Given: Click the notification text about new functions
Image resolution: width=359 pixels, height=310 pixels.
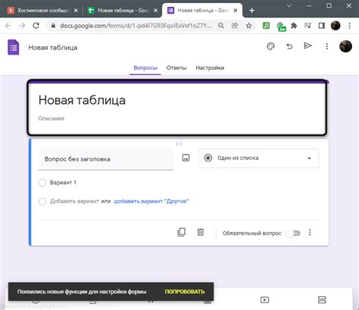Looking at the screenshot, I should pyautogui.click(x=82, y=292).
